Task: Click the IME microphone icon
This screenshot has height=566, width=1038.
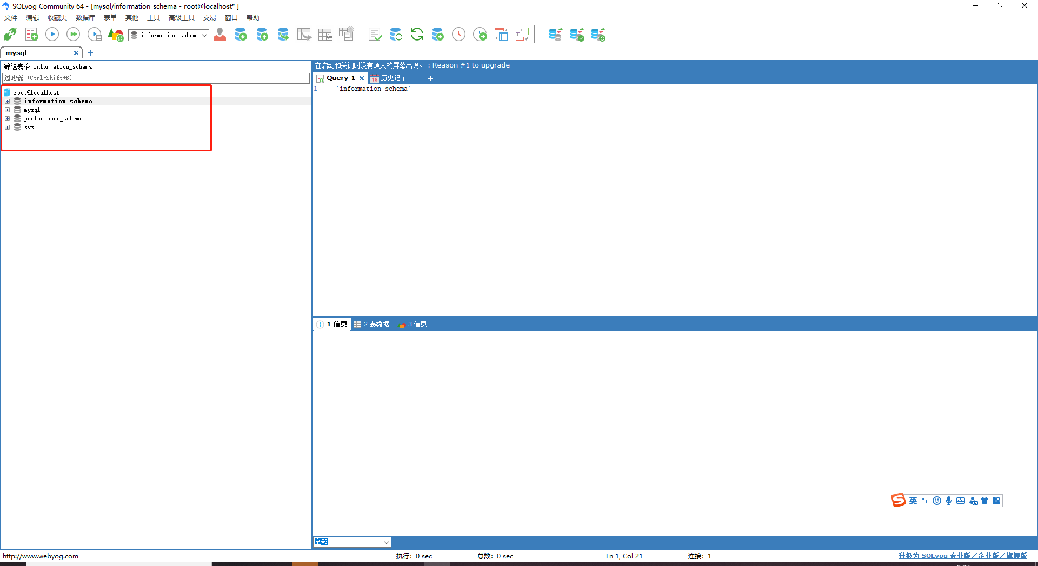Action: [x=949, y=501]
